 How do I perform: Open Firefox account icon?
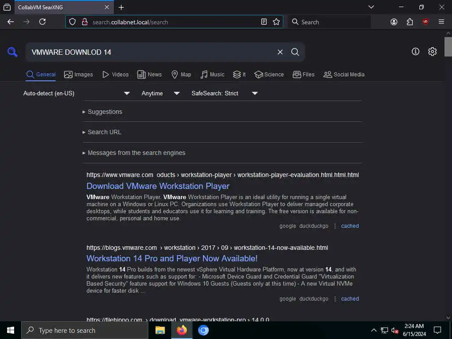(394, 22)
